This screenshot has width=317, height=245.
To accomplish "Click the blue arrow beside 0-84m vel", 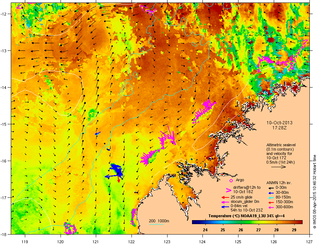I will (x=225, y=207).
